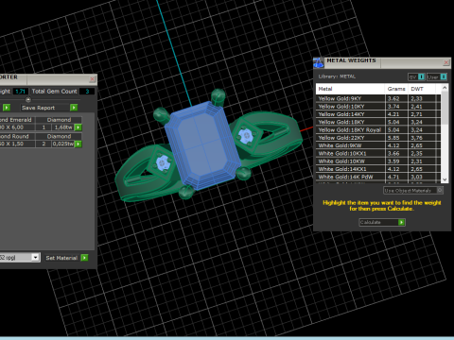Screen dimensions: 454x340
Task: Click the 1,68tw weight cell
Action: click(62, 127)
